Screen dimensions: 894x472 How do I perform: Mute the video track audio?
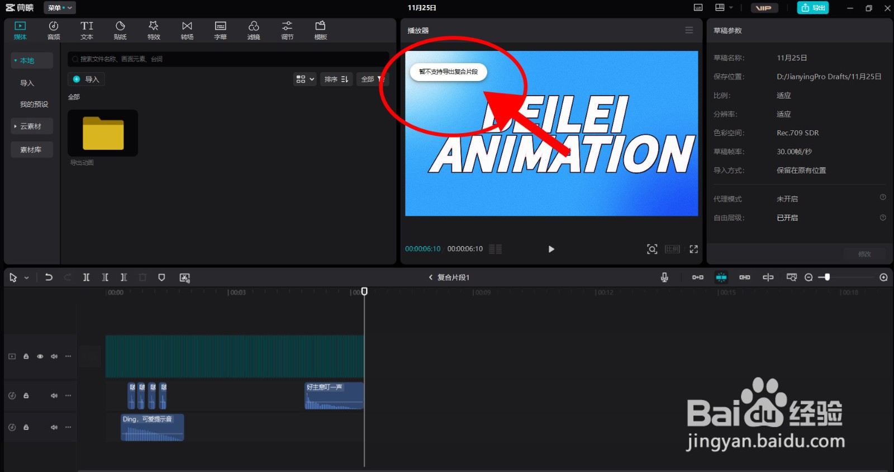point(54,356)
